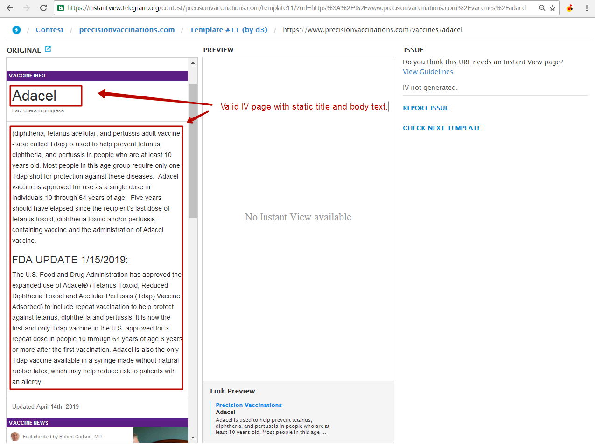Click the original pane scrollbar thumb
The height and width of the screenshot is (447, 595).
click(x=193, y=151)
